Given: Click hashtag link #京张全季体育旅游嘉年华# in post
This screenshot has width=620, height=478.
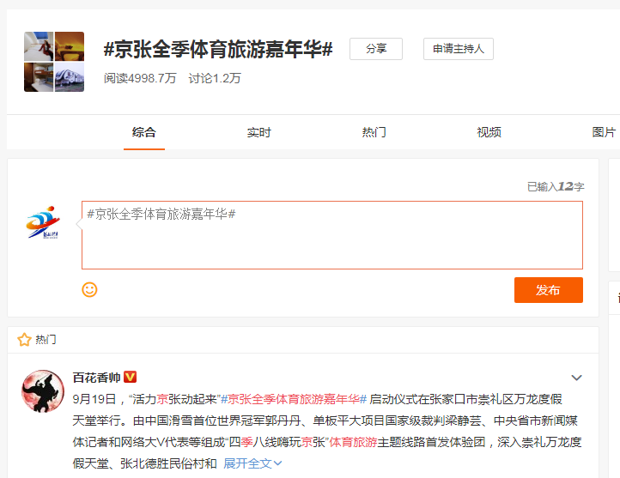Looking at the screenshot, I should point(294,399).
